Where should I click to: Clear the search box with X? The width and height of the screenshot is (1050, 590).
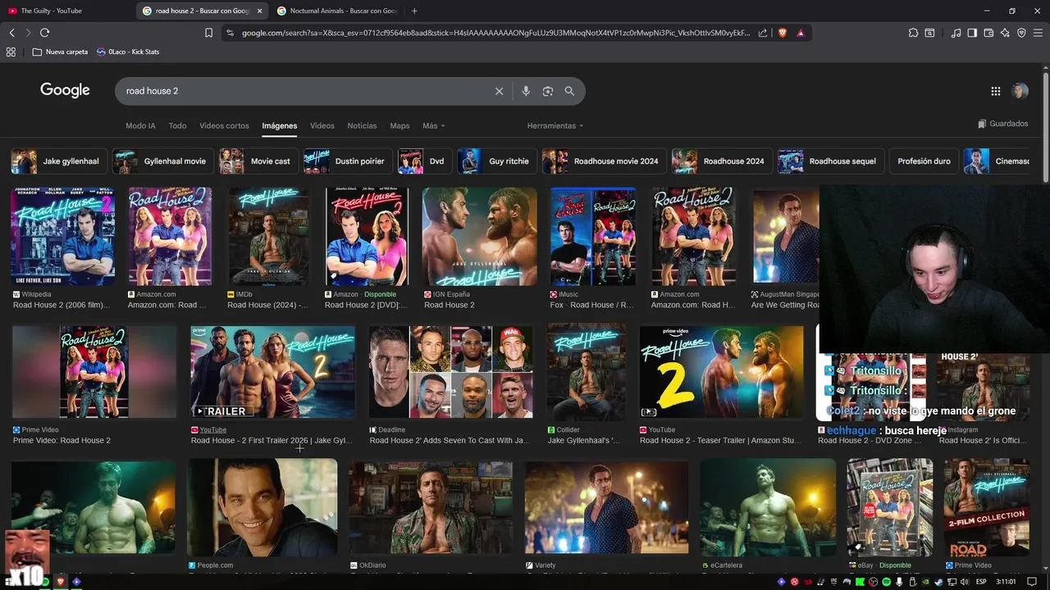(x=499, y=91)
